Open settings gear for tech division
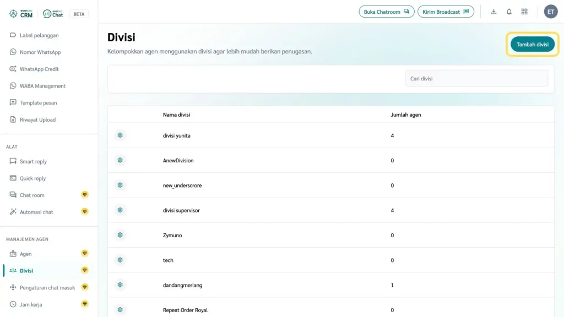 [x=120, y=260]
